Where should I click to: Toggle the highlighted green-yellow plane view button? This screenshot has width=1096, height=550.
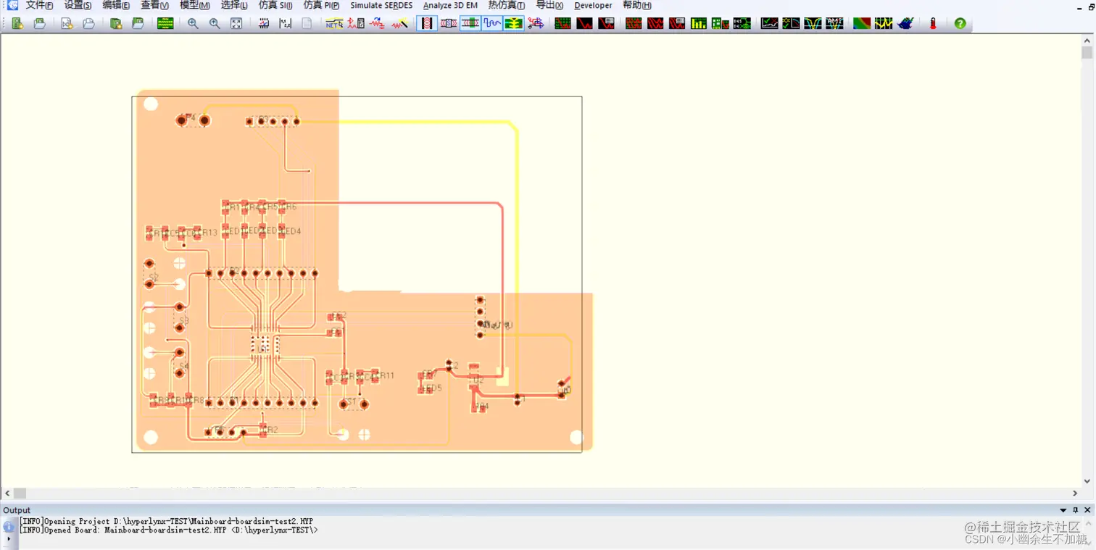click(514, 24)
